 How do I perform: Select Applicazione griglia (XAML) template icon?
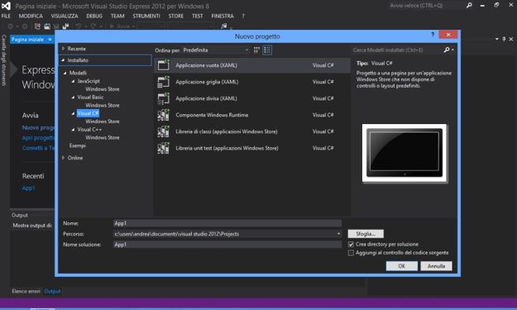point(164,82)
